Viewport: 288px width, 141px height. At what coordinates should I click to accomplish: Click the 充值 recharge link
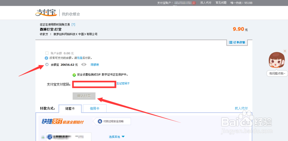pyautogui.click(x=79, y=58)
